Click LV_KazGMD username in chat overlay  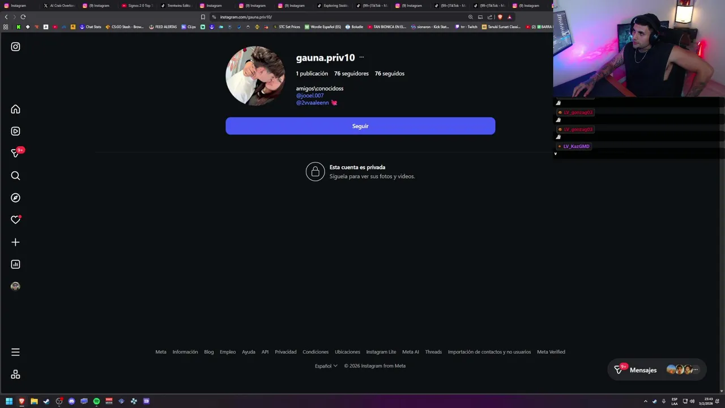[x=576, y=146]
